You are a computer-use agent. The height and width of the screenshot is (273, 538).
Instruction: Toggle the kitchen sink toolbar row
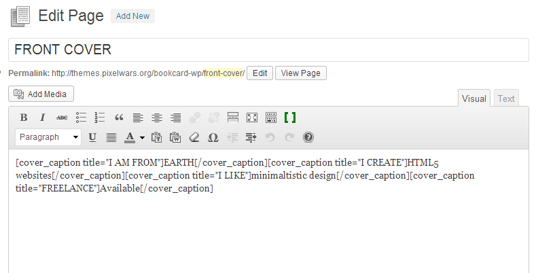[270, 117]
